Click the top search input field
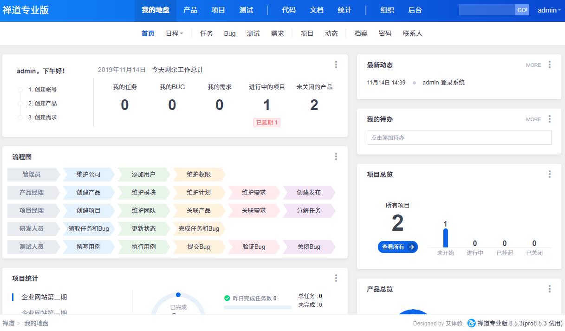The height and width of the screenshot is (331, 565). click(487, 10)
